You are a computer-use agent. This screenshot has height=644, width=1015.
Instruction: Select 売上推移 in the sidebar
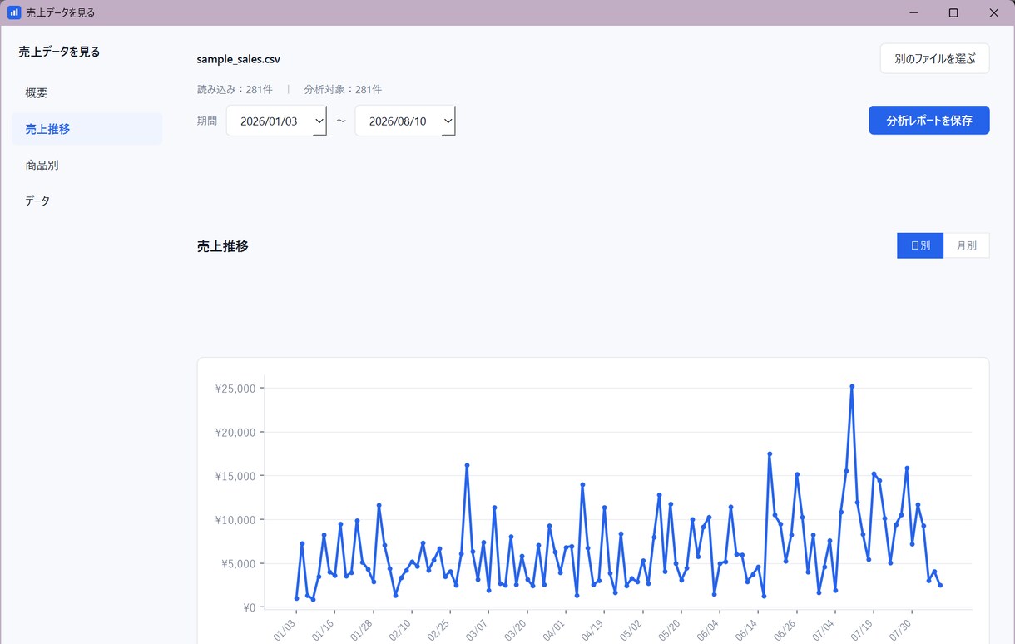coord(87,129)
